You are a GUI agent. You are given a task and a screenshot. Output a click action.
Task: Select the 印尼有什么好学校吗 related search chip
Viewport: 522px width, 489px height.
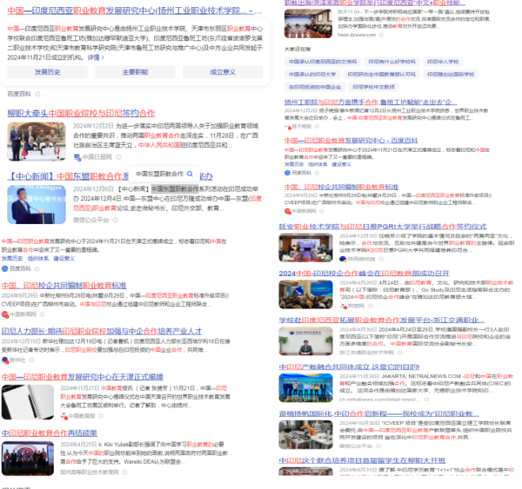click(391, 62)
